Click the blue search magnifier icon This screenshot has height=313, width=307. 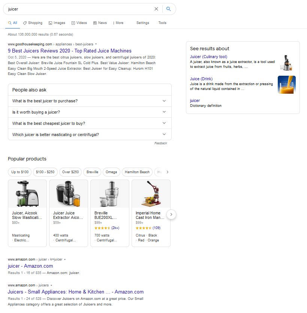click(x=169, y=9)
